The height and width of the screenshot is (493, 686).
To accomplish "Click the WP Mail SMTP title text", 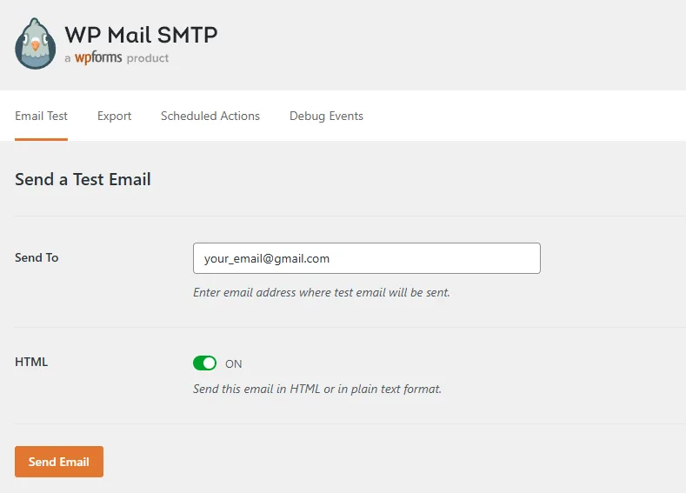I will point(141,35).
